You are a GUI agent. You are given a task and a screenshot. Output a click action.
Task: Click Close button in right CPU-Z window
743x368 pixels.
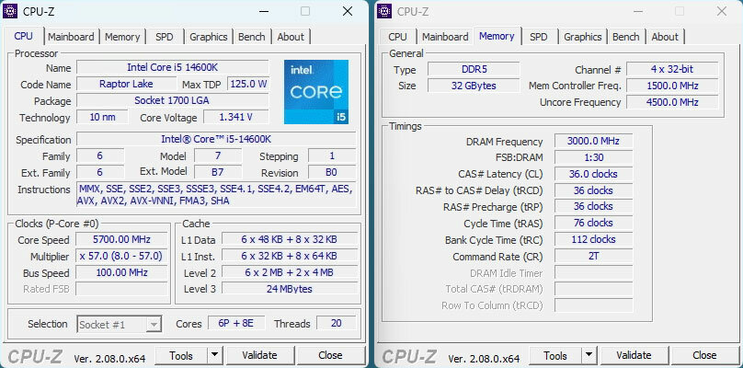click(704, 355)
